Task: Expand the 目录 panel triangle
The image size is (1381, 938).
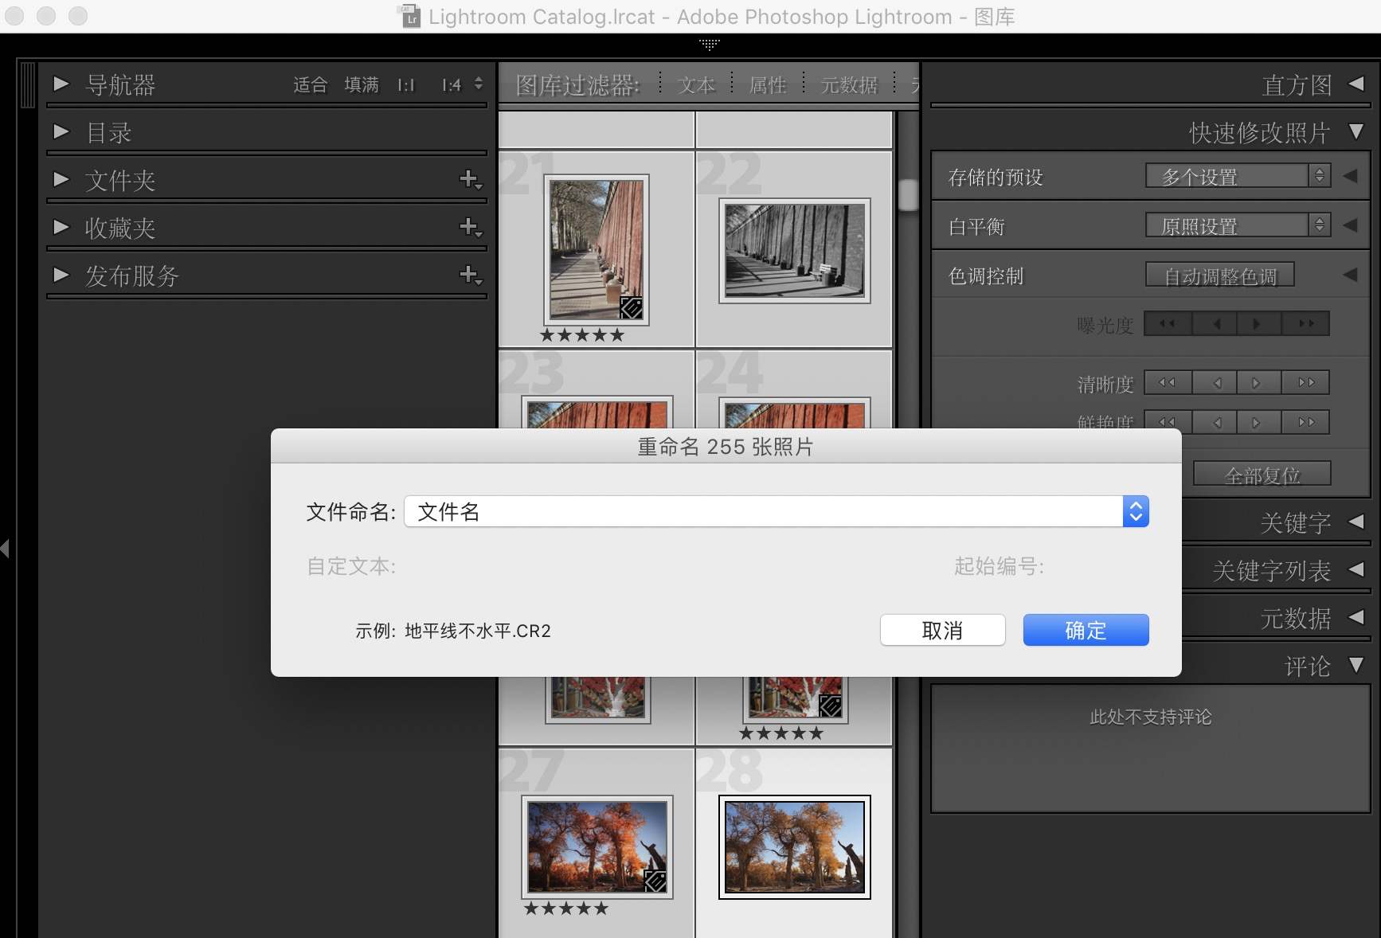Action: pos(61,132)
